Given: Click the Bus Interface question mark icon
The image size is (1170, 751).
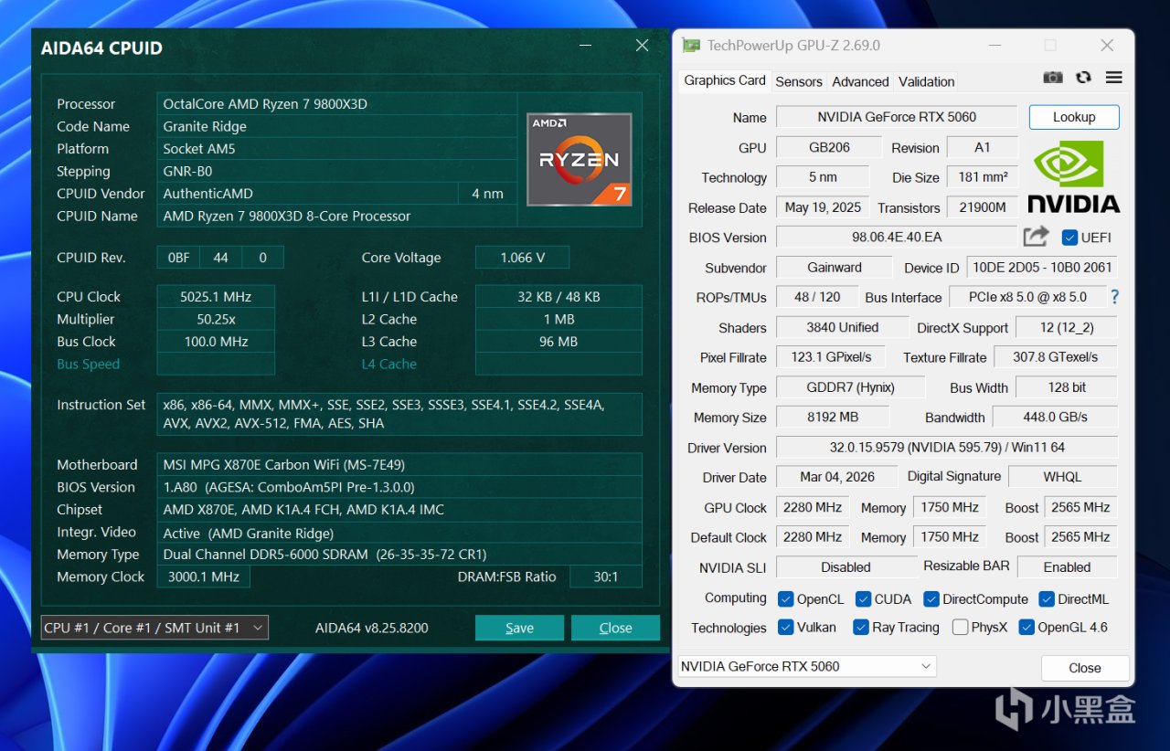Looking at the screenshot, I should coord(1114,297).
